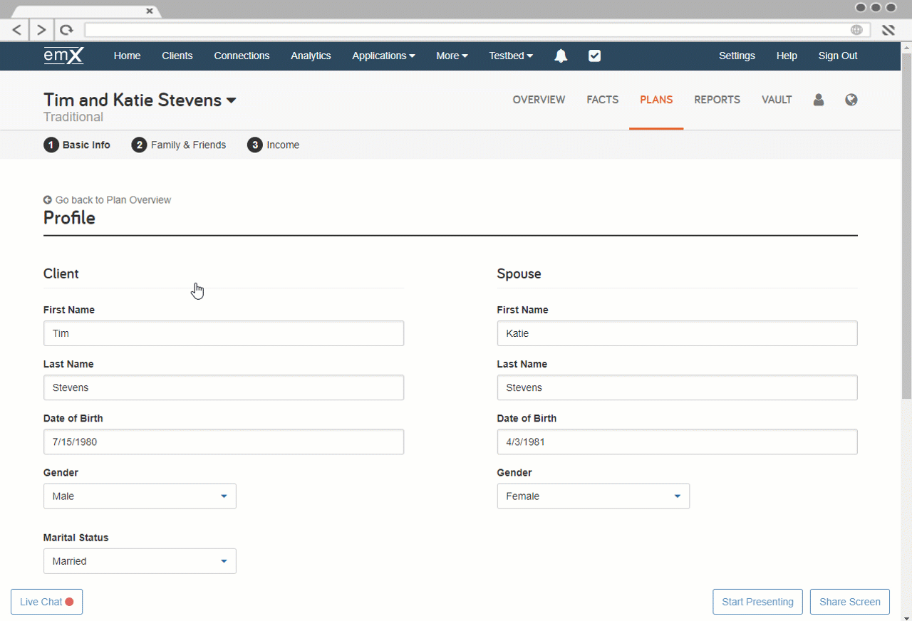Click the emX logo
The width and height of the screenshot is (912, 621).
click(63, 56)
